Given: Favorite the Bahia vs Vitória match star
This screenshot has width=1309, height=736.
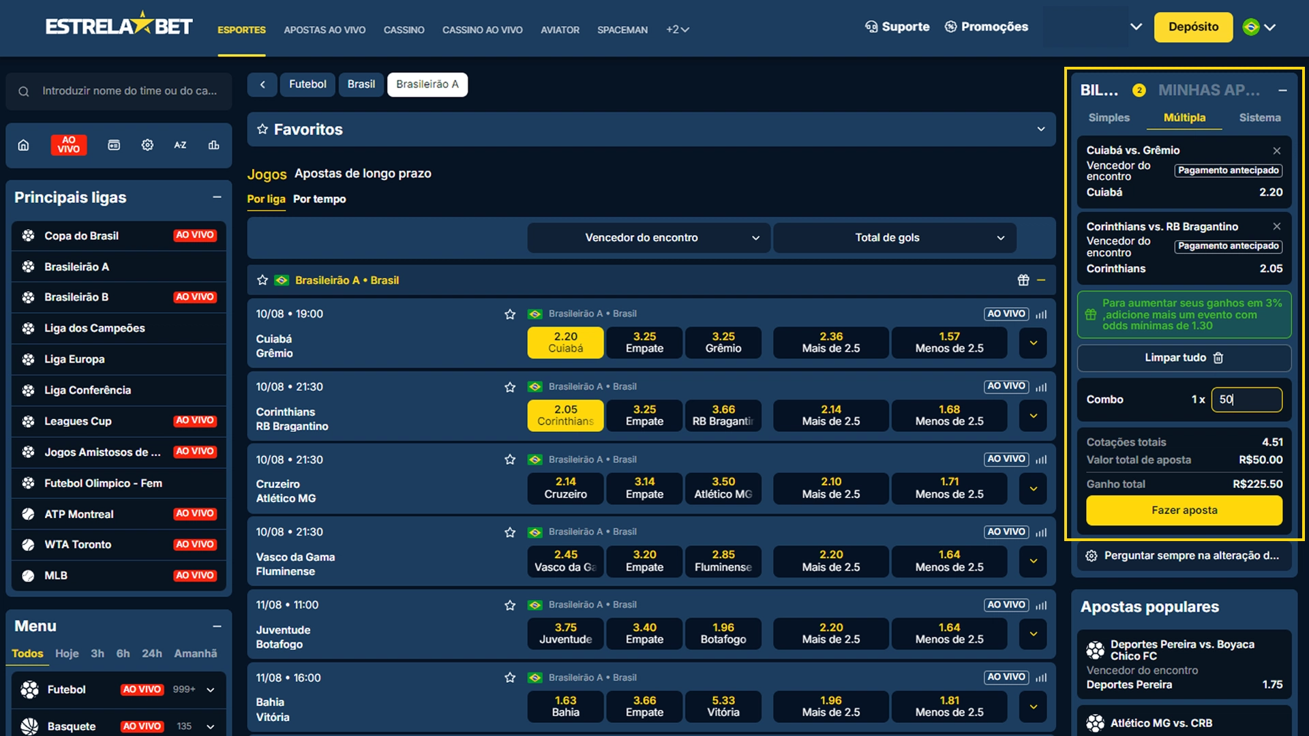Looking at the screenshot, I should tap(510, 677).
